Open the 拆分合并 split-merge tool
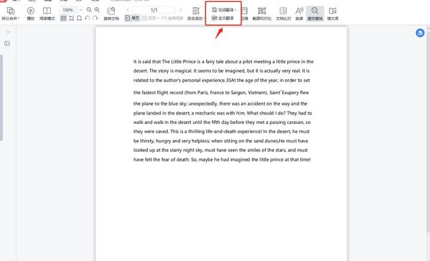The image size is (430, 261). 10,13
